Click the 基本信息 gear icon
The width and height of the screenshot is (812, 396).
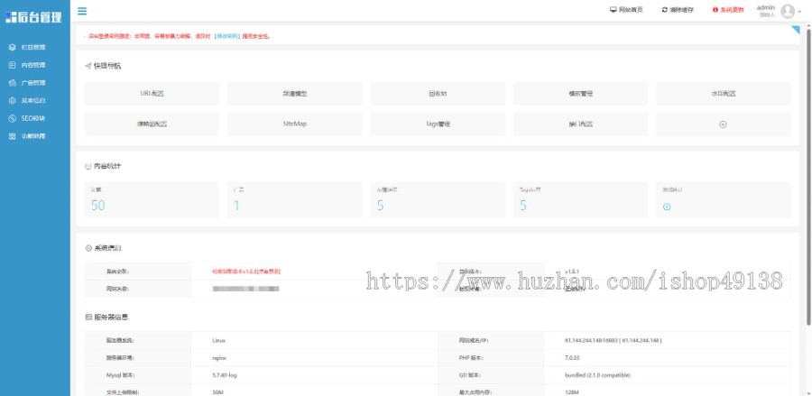[x=13, y=100]
